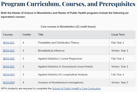
Task: Click the Usual Term column header
Action: tap(118, 34)
